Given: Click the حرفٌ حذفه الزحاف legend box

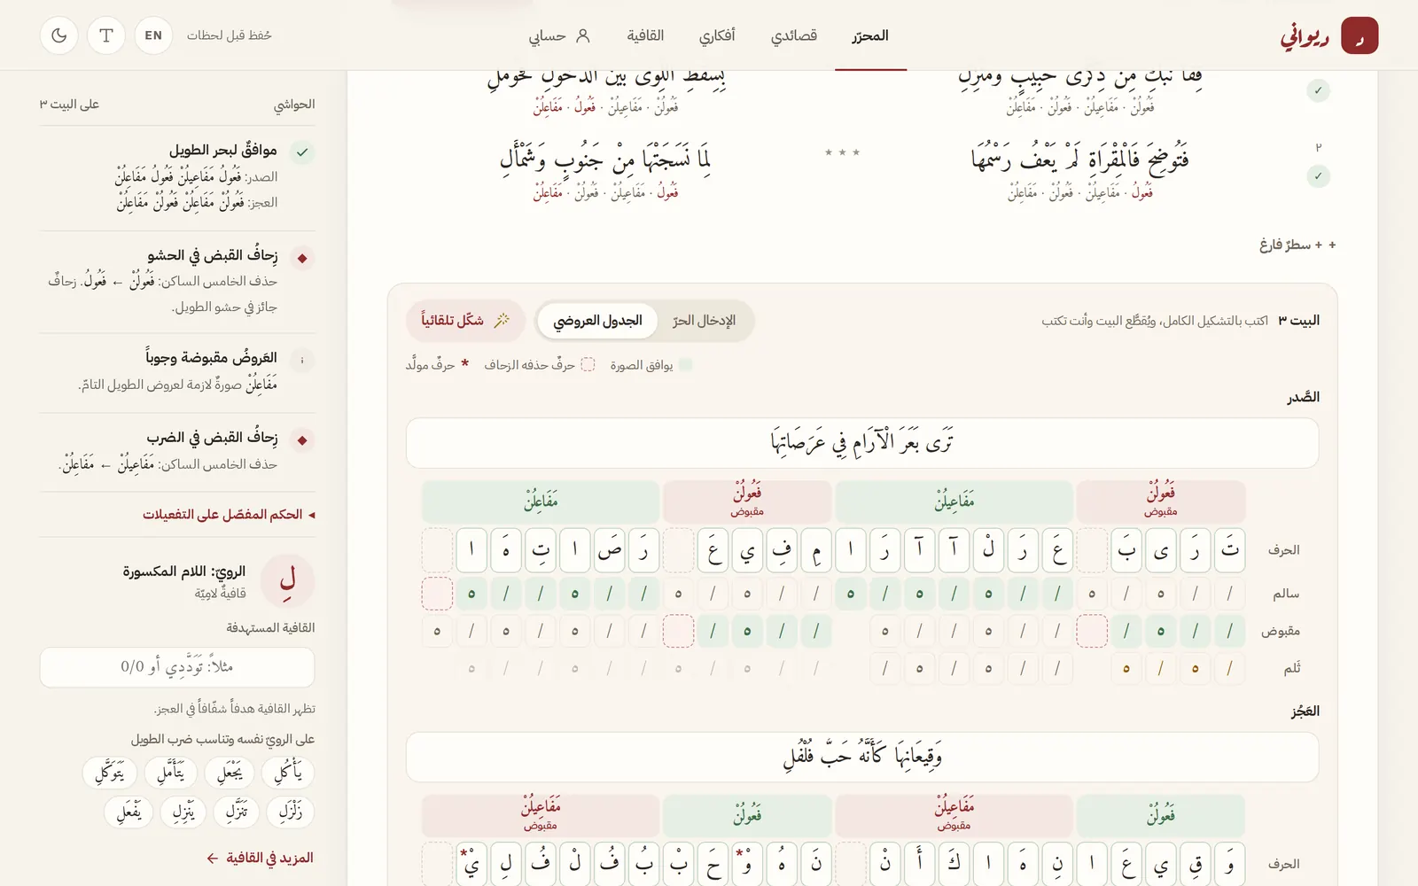Looking at the screenshot, I should click(x=588, y=364).
